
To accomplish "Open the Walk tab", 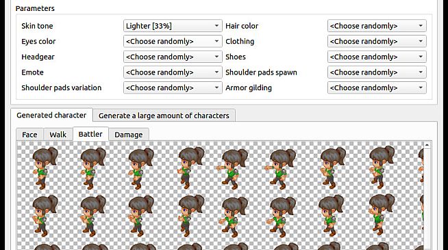I will (58, 135).
